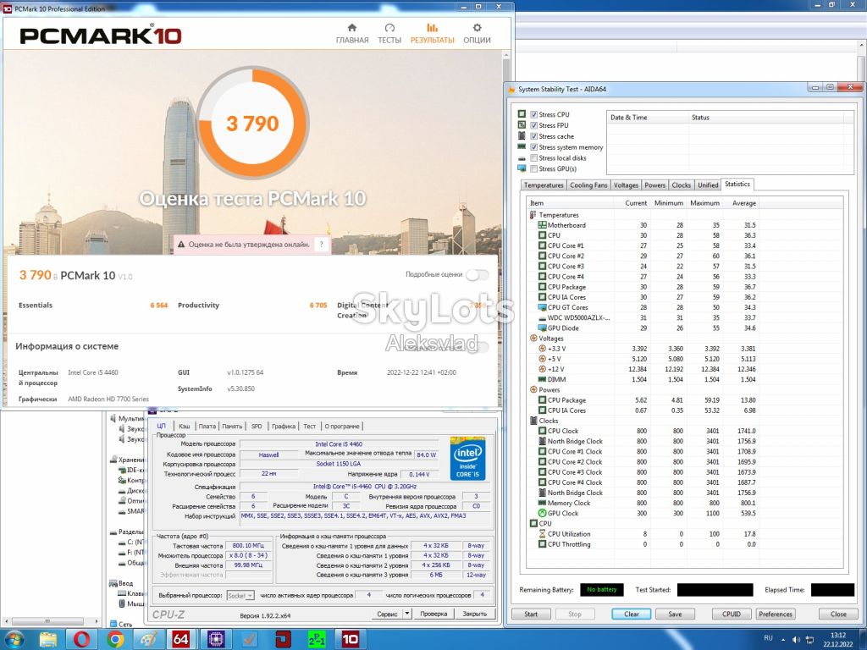The width and height of the screenshot is (867, 650).
Task: Open the volume control in the system tray
Action: 796,640
